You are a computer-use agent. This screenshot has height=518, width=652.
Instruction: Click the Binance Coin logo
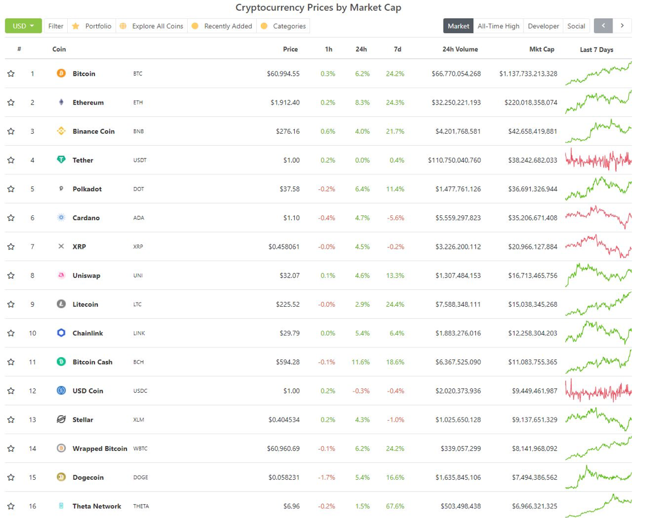coord(61,131)
